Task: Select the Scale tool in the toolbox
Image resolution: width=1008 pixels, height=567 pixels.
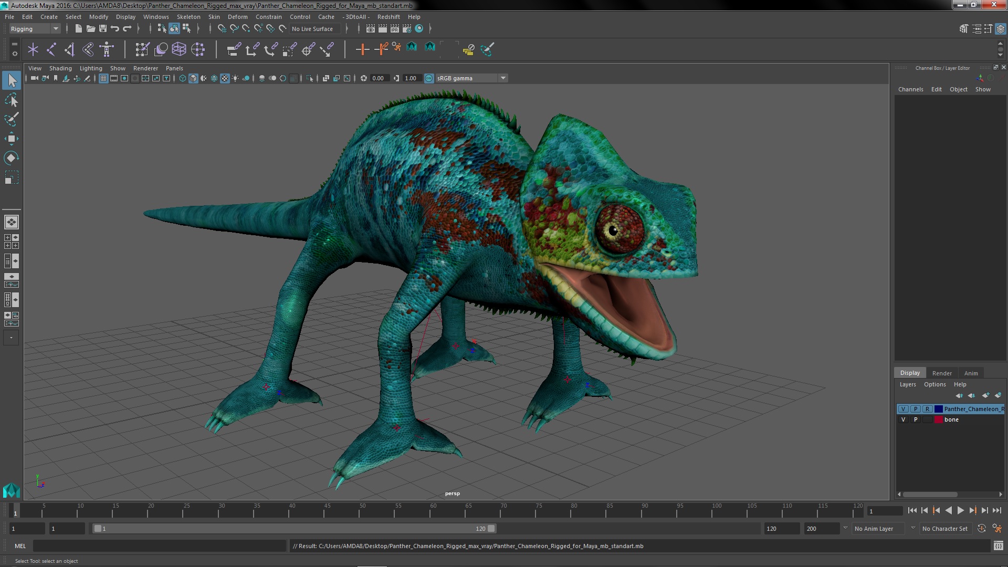Action: pos(11,177)
